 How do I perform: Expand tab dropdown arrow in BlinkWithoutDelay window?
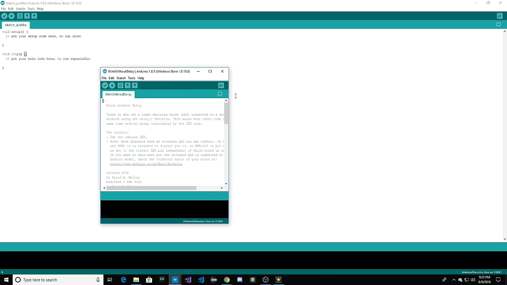[220, 94]
